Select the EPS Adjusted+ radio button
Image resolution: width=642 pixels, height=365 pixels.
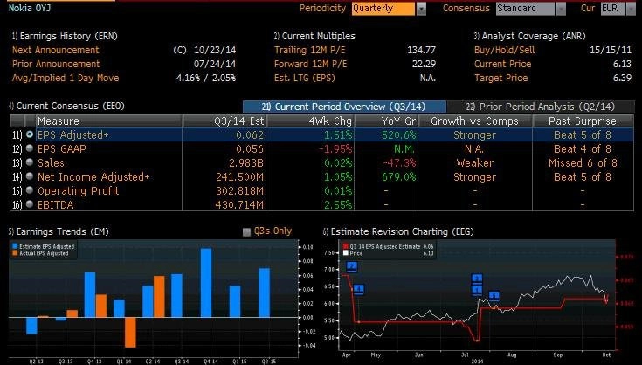click(x=30, y=134)
